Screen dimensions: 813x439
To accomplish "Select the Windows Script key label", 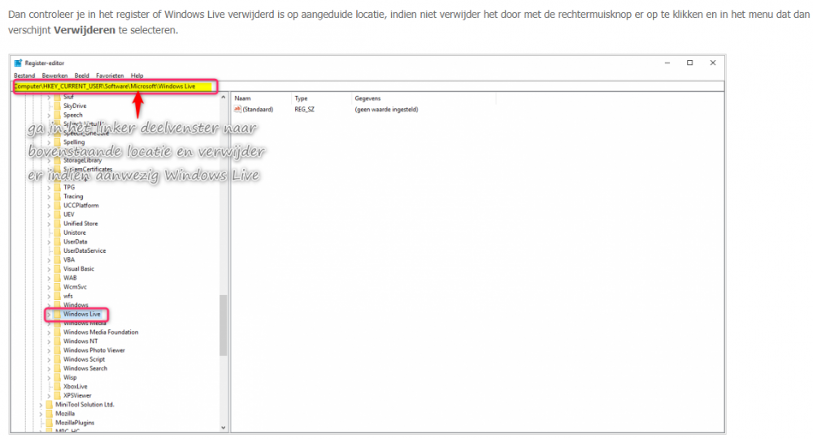I will pyautogui.click(x=84, y=359).
